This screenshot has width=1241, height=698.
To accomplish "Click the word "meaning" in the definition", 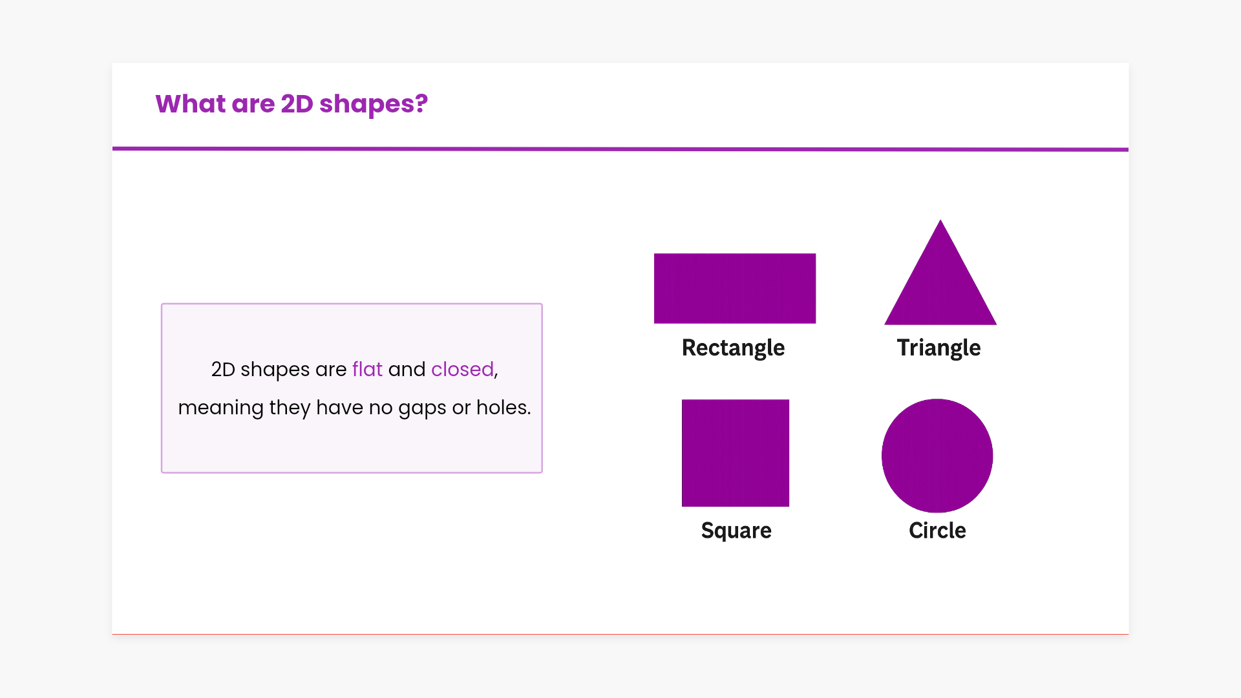I will pyautogui.click(x=220, y=408).
